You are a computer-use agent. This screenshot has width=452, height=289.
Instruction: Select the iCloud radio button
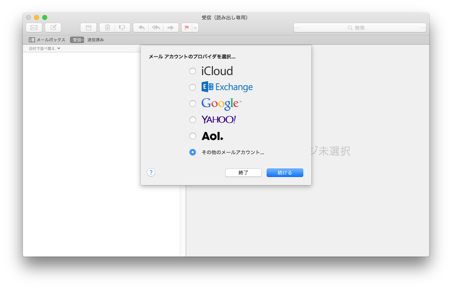(x=193, y=71)
